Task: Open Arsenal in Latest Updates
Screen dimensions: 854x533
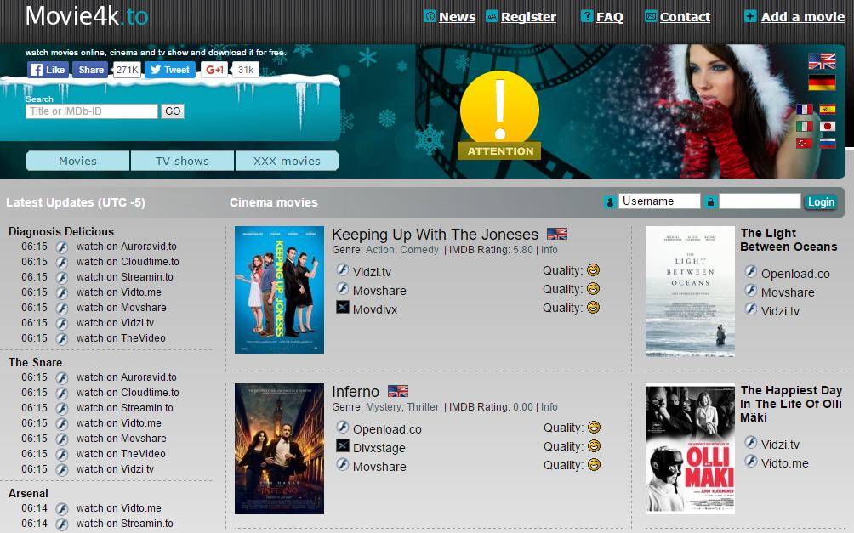Action: pos(28,493)
